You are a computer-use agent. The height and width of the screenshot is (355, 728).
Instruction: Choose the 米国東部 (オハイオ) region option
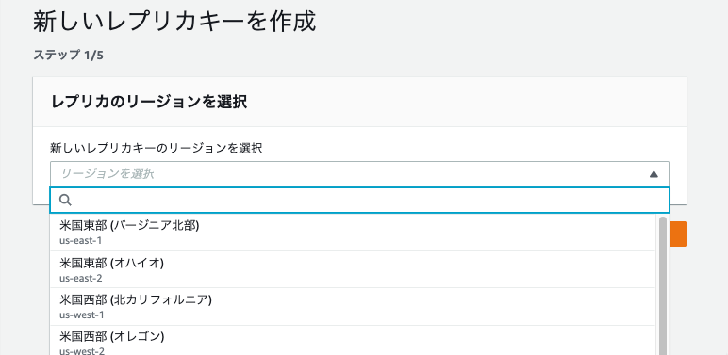(x=353, y=269)
